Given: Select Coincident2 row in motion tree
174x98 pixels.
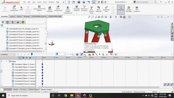Looking at the screenshot, I should tap(24, 70).
